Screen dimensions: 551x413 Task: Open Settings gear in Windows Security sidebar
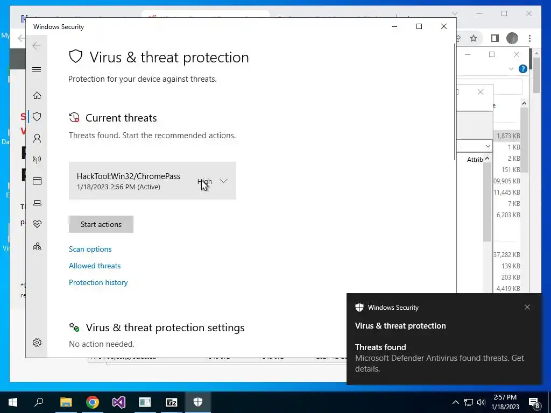pyautogui.click(x=37, y=343)
